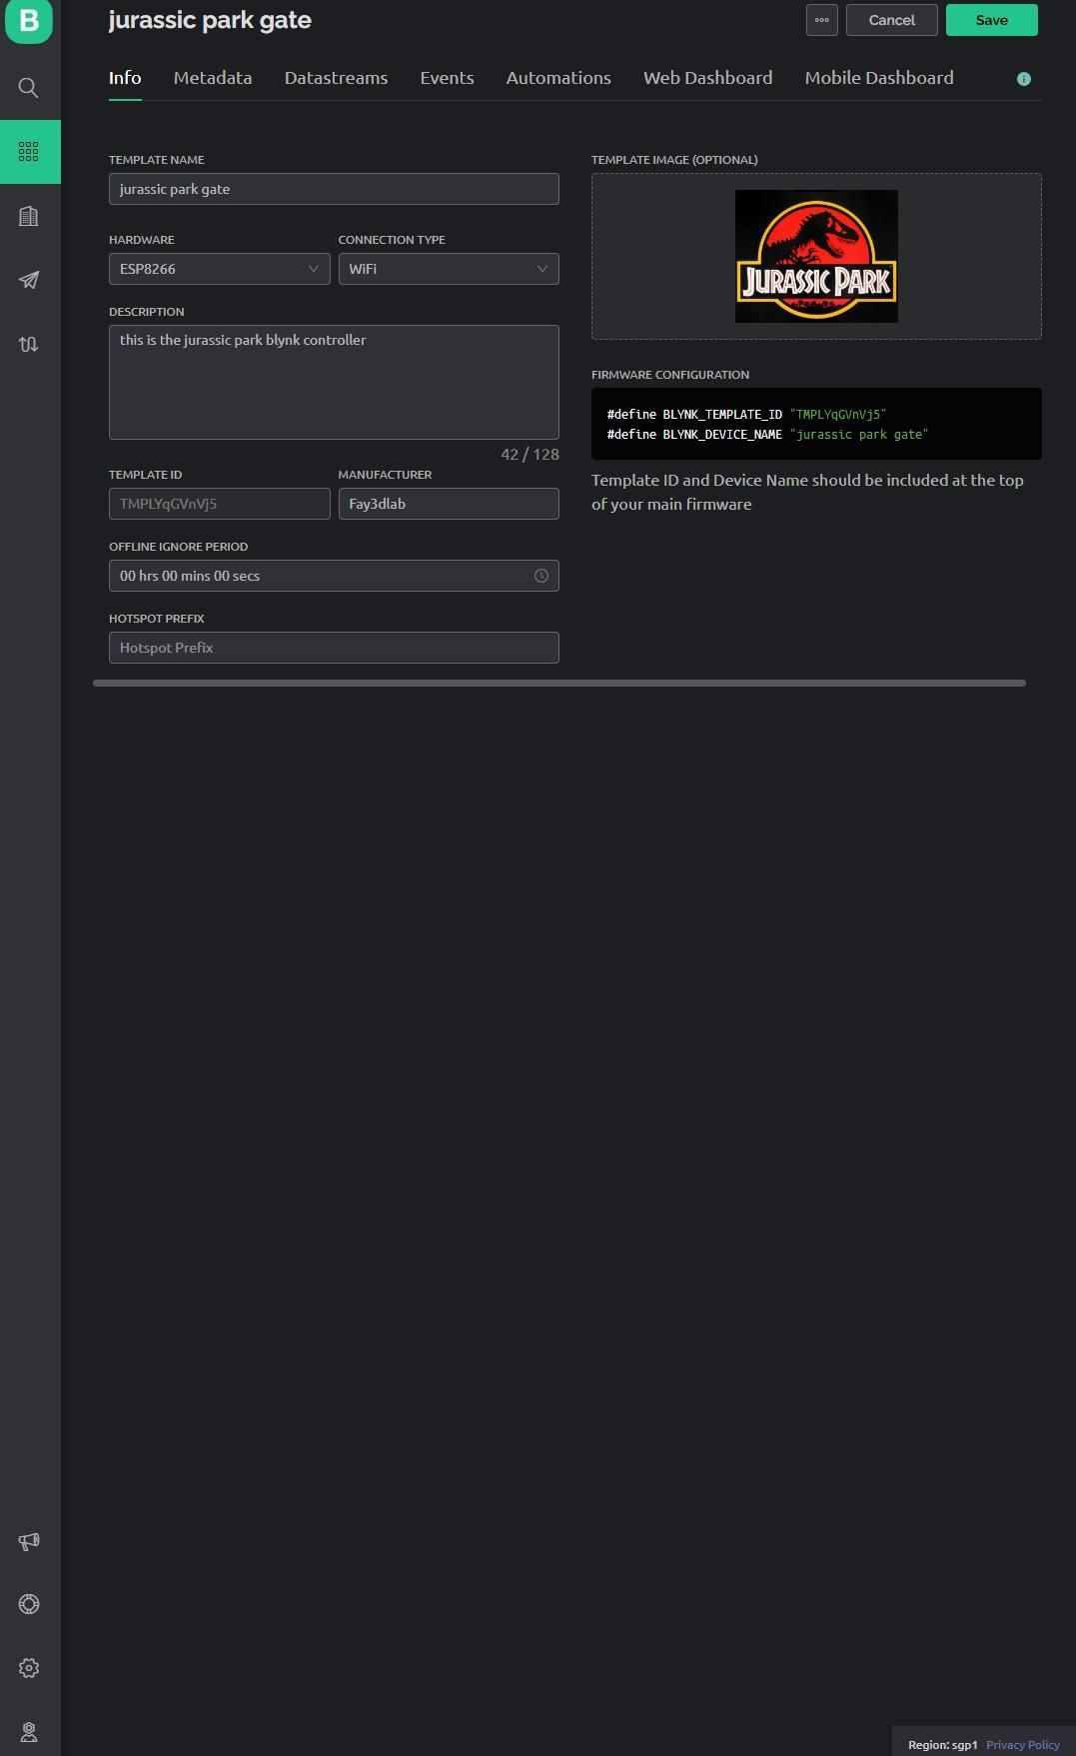
Task: Switch to the Web Dashboard tab
Action: pos(708,78)
